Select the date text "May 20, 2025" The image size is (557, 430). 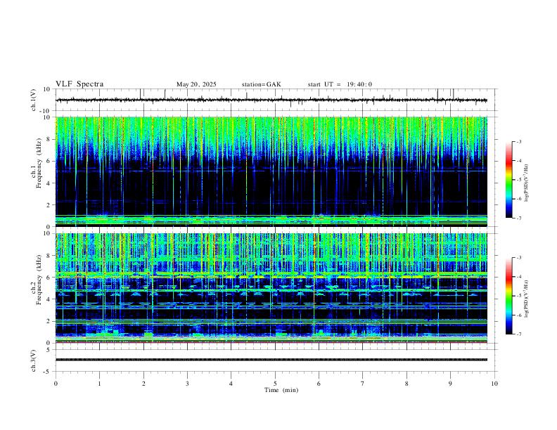coord(196,84)
